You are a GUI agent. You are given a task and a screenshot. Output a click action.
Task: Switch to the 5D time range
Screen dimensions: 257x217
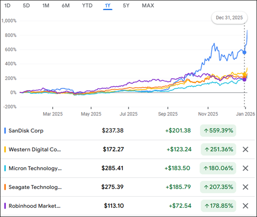26,6
